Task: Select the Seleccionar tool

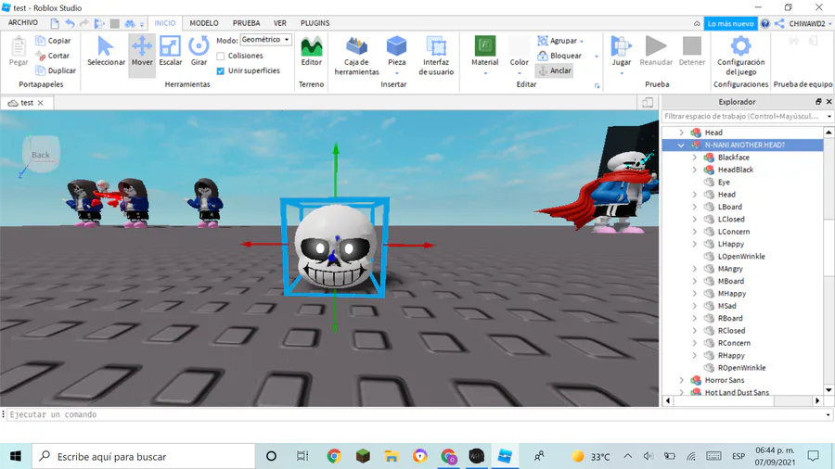Action: click(x=106, y=52)
